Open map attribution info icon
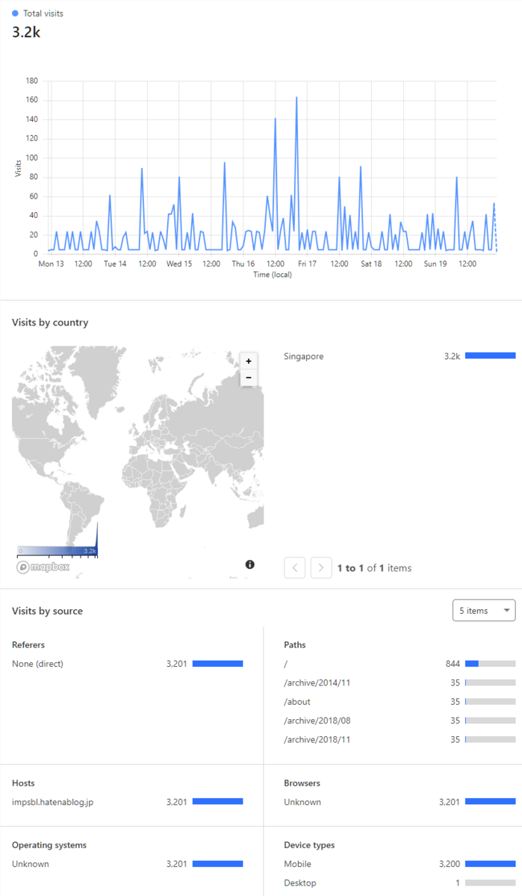522x896 pixels. (250, 564)
